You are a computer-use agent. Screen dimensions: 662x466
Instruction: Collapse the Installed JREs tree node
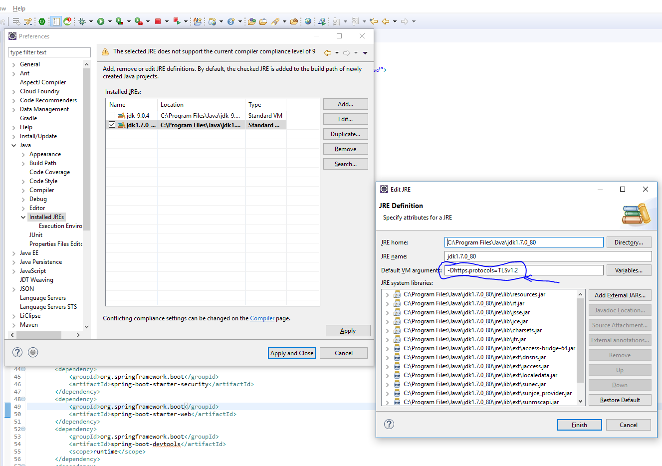pos(23,217)
